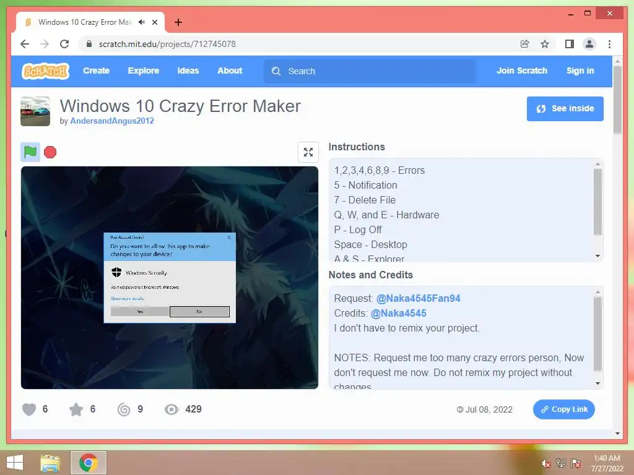Click Instructions scrollbar down arrow
Screen dimensions: 634x475
(x=597, y=256)
